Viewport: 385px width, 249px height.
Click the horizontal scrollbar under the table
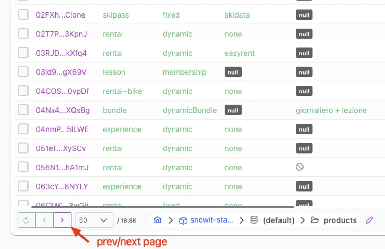click(x=163, y=207)
